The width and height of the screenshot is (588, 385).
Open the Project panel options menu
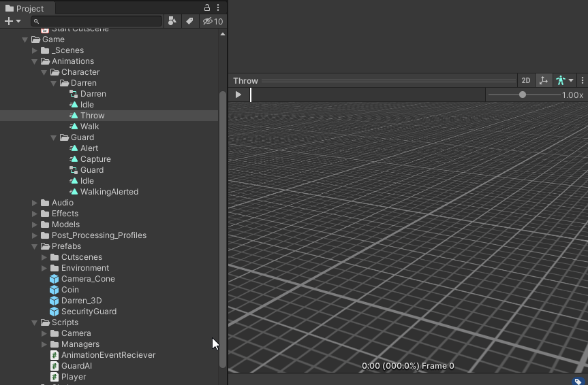tap(218, 7)
